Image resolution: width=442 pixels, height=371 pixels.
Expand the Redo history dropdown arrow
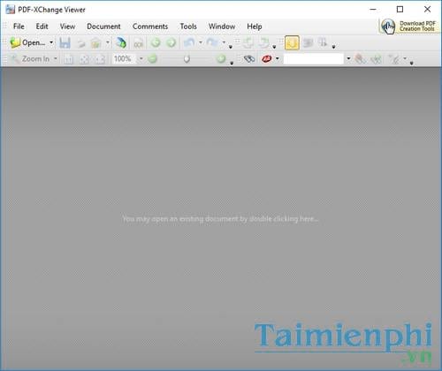pyautogui.click(x=224, y=42)
